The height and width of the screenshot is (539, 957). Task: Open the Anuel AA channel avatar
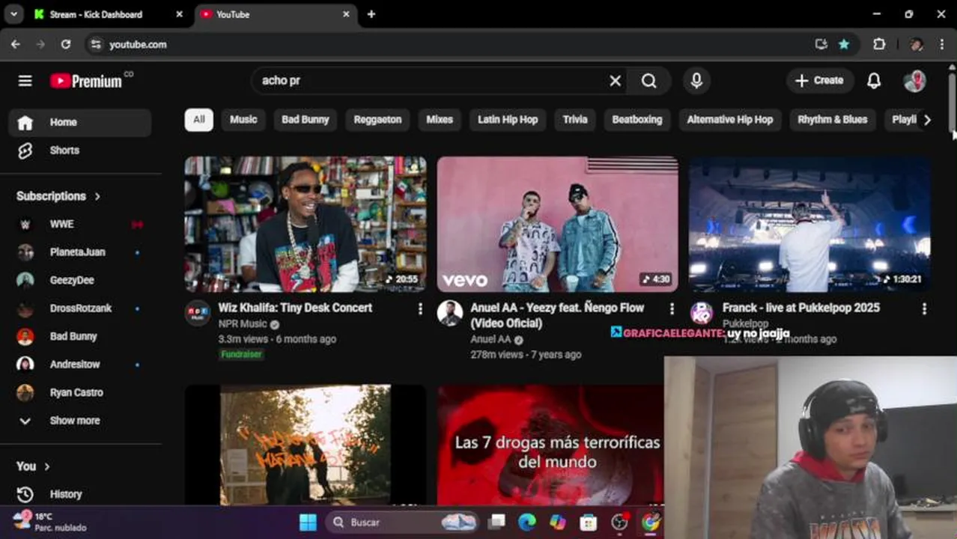click(x=450, y=313)
